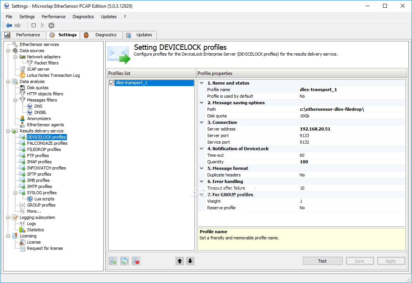Select the IMAP profiles tree item
The height and width of the screenshot is (283, 412).
(39, 162)
